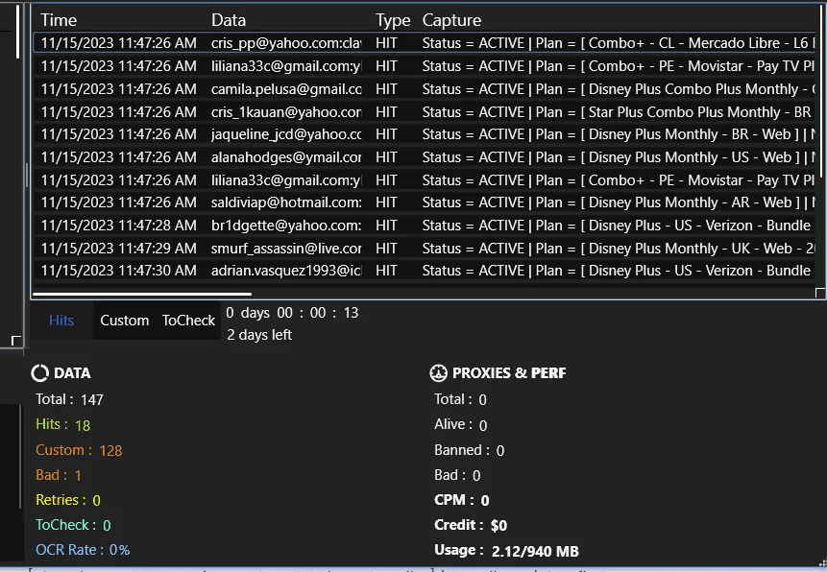
Task: Click the proxies Bad count
Action: [x=476, y=475]
